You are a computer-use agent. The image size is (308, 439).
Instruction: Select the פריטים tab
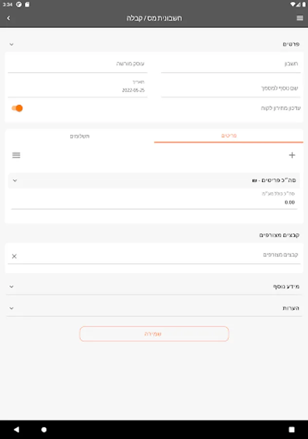click(229, 136)
